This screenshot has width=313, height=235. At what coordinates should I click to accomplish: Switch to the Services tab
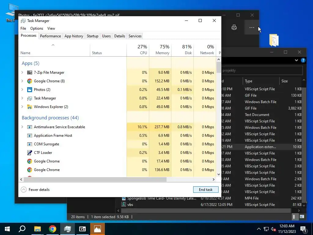(135, 36)
